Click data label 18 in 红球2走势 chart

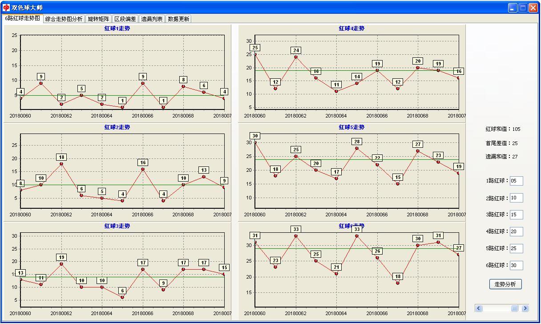pyautogui.click(x=61, y=157)
